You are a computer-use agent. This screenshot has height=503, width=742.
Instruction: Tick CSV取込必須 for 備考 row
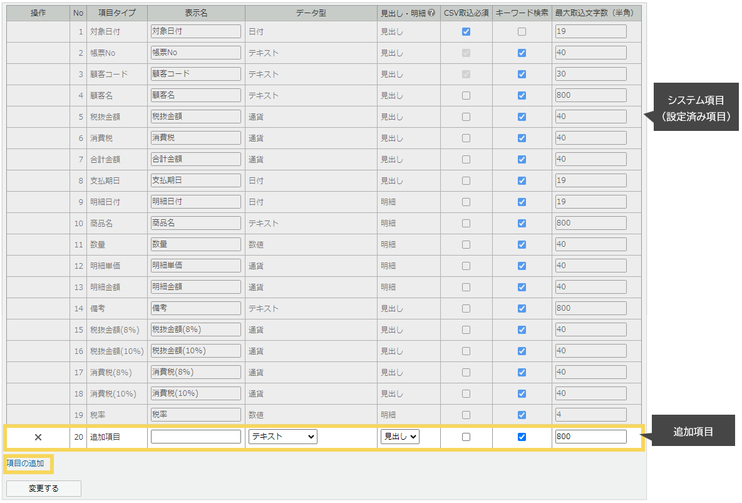coord(466,309)
